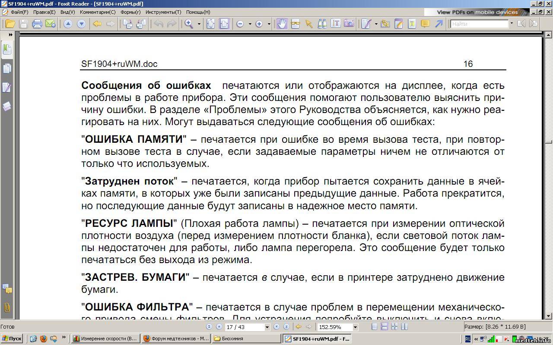
Task: Click the Найти search input field
Action: click(x=479, y=24)
